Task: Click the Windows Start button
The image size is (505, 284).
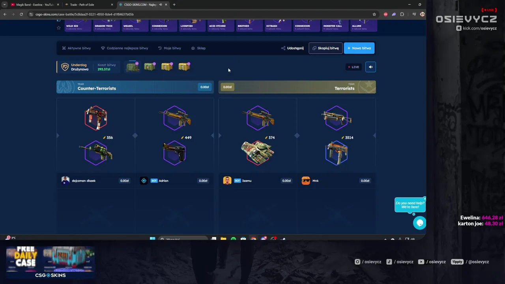Action: click(153, 239)
